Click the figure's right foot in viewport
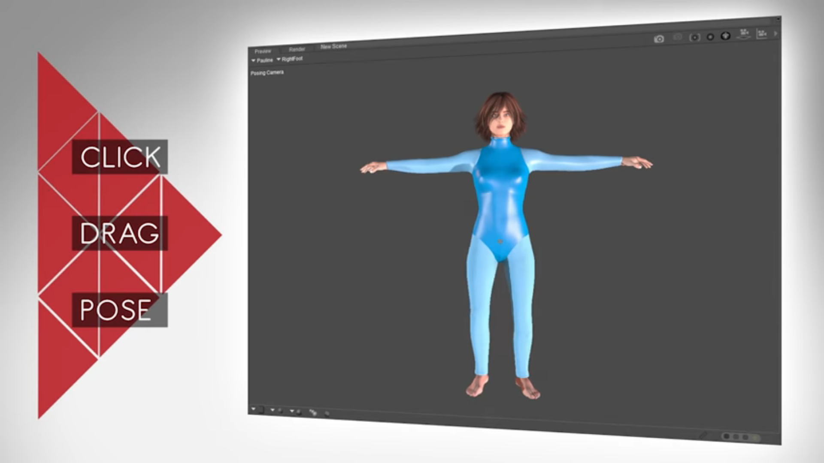Viewport: 824px width, 463px height. (x=477, y=386)
